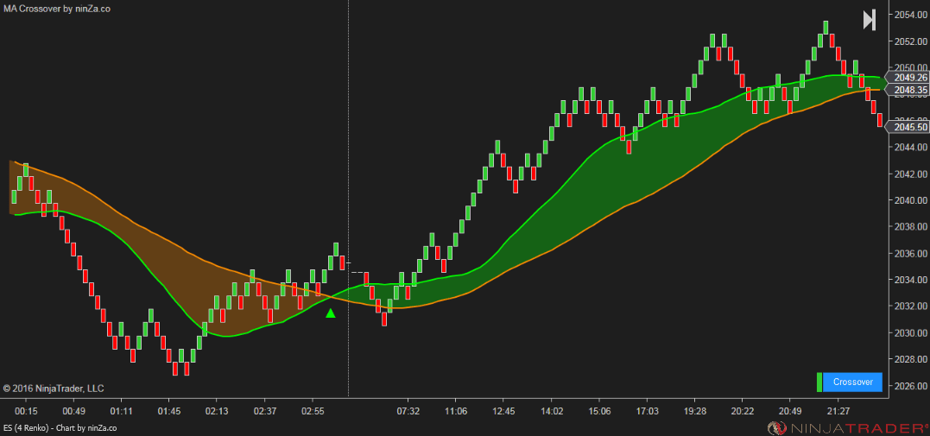
Task: Click the blue Crossover button
Action: point(853,382)
